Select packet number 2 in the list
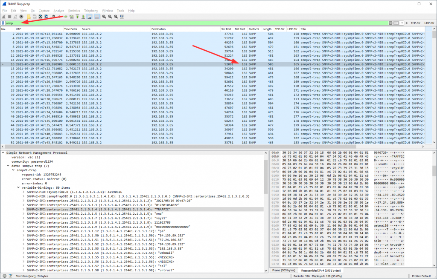The width and height of the screenshot is (437, 279). coord(213,34)
